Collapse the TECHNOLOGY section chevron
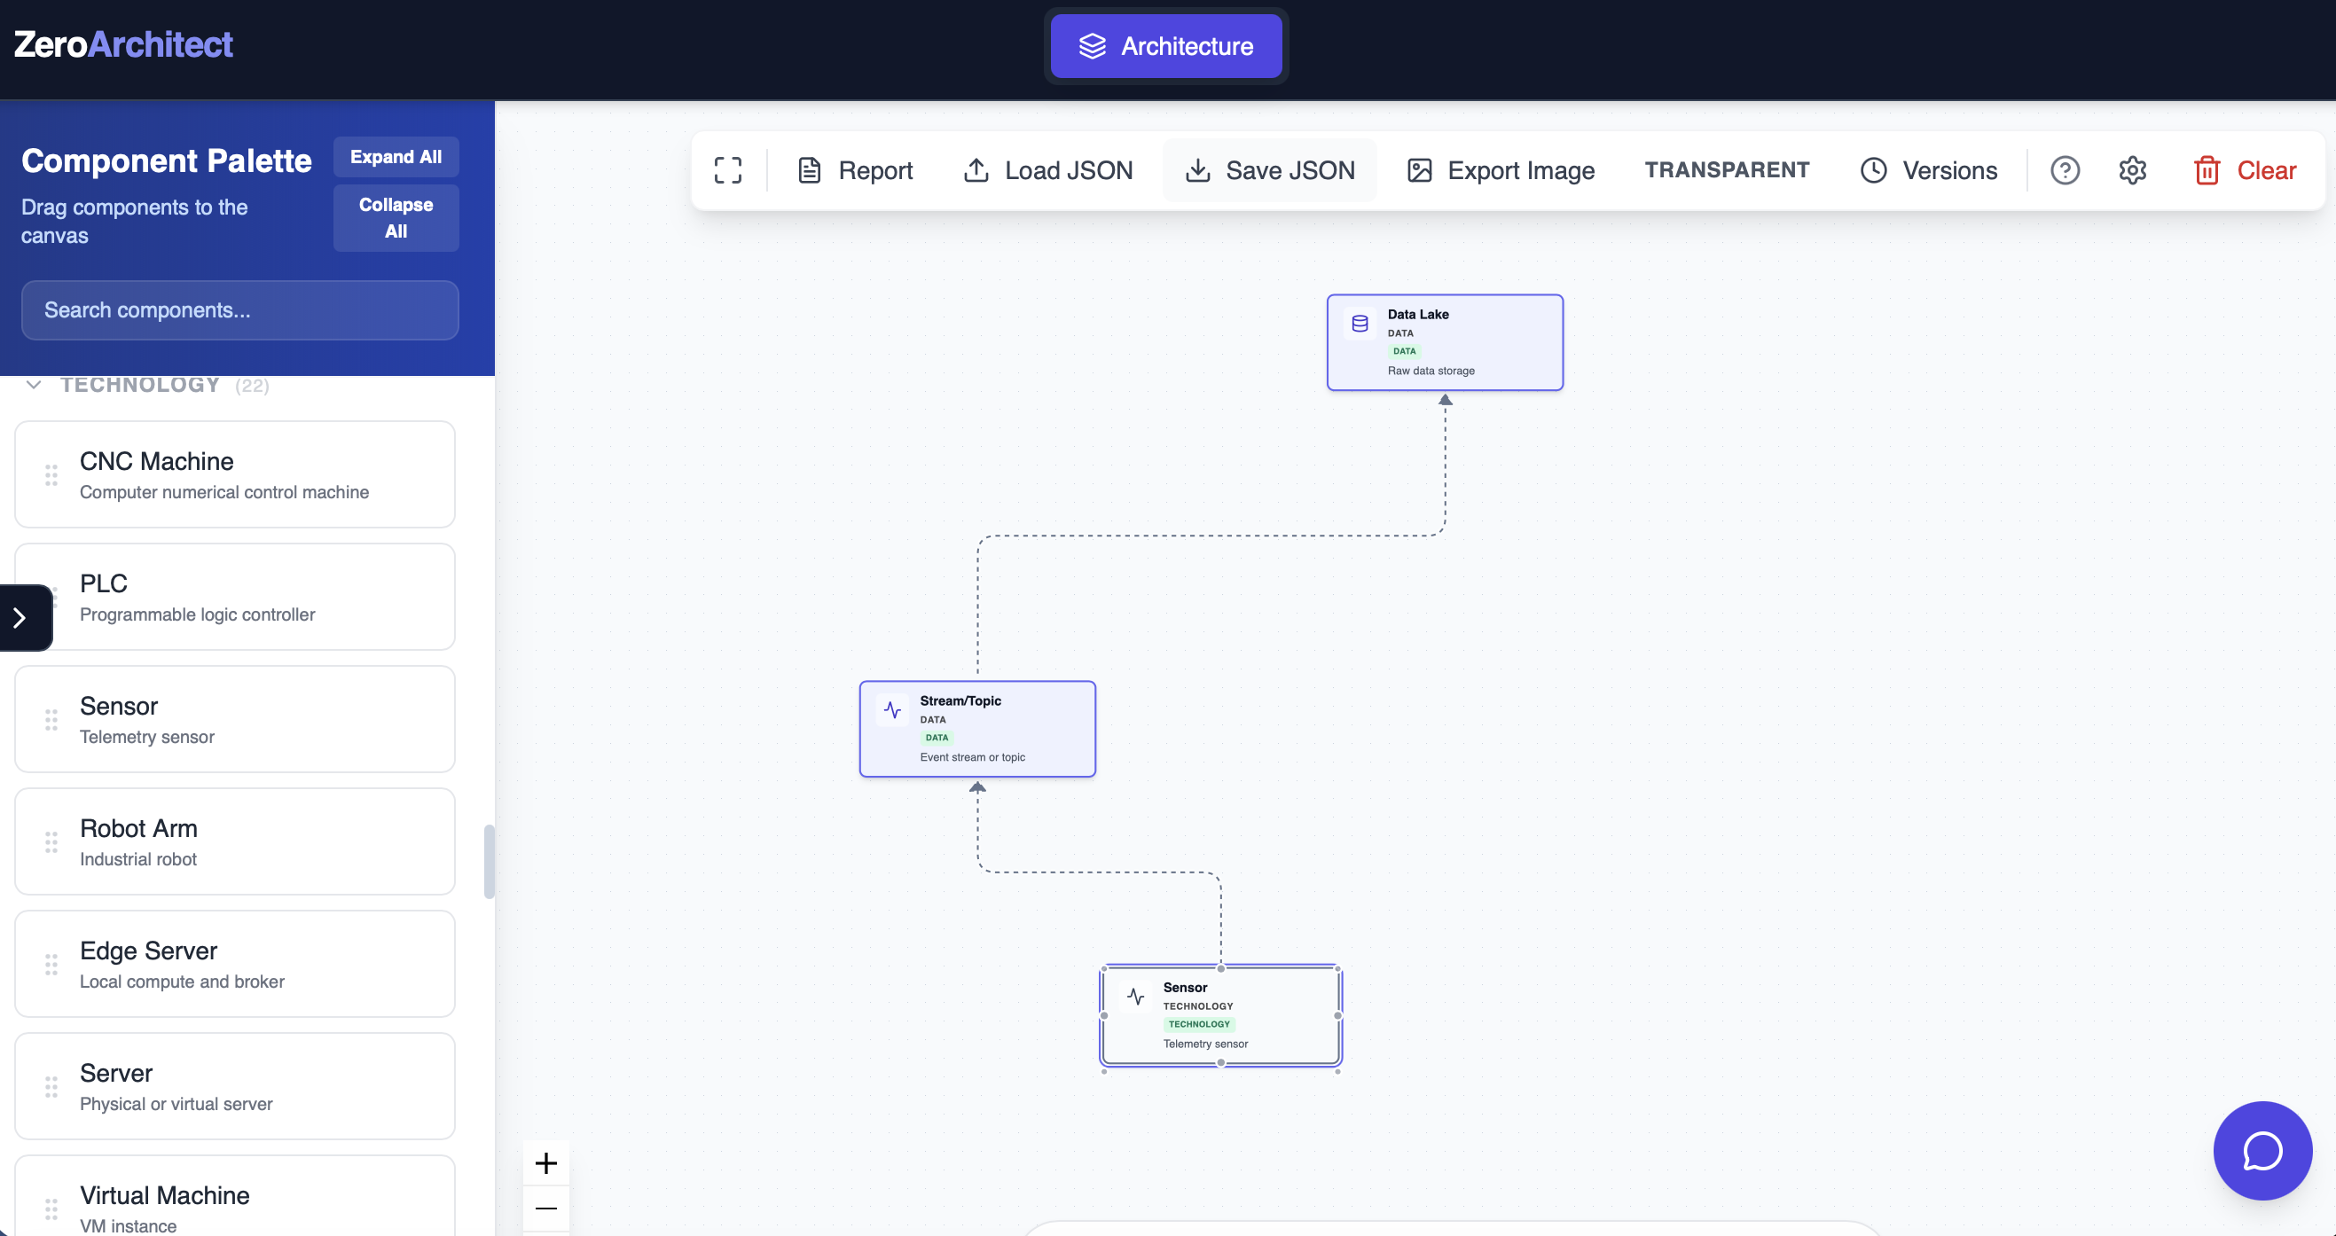Viewport: 2336px width, 1236px height. pyautogui.click(x=34, y=385)
